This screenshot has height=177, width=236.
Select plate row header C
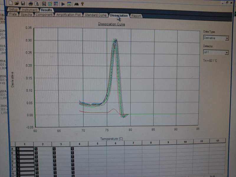pyautogui.click(x=13, y=157)
